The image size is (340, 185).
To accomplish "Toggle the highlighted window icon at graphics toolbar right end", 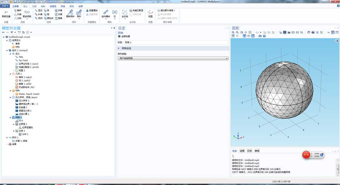I will (333, 32).
